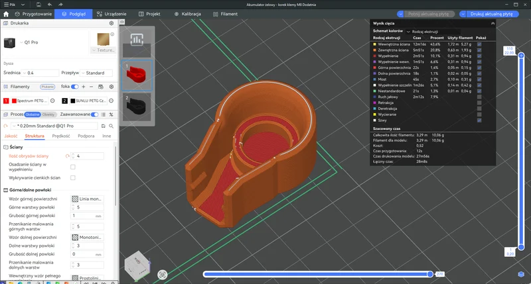The height and width of the screenshot is (284, 531).
Task: Show Retrakcja points checkbox
Action: 479,103
